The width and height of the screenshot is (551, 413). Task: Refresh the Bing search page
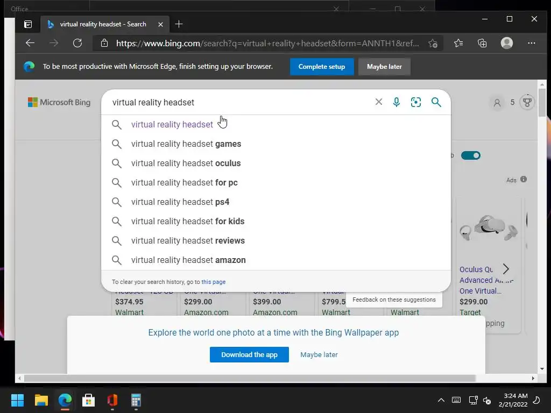tap(77, 43)
